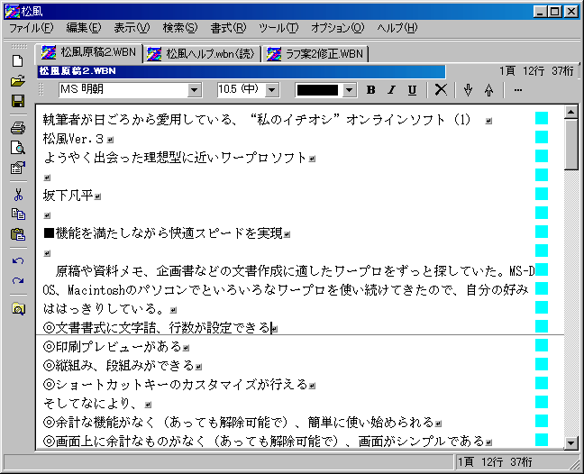Click the line ◎文書書式に文字詰、行数が設定できる
Image resolution: width=584 pixels, height=474 pixels.
(x=157, y=328)
